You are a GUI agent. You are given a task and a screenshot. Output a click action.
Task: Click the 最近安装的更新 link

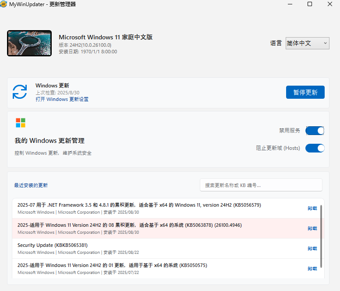coord(31,185)
